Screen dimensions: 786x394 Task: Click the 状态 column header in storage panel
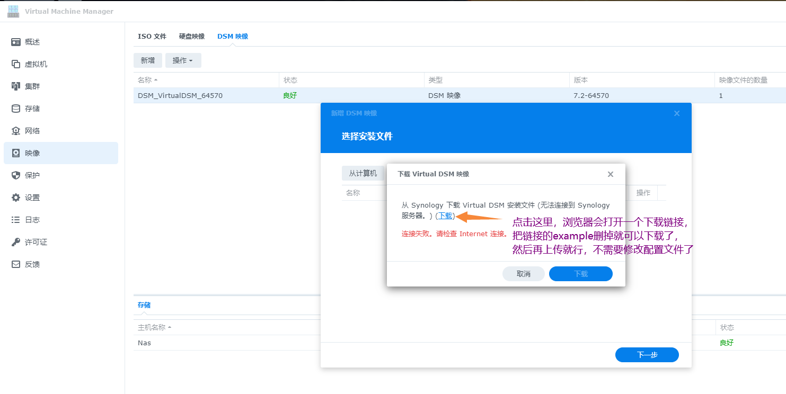(750, 327)
